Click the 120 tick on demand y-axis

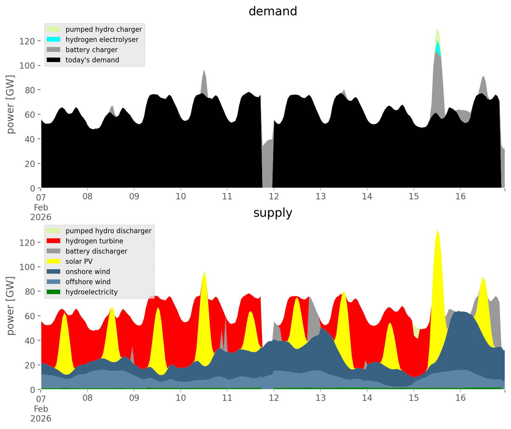(x=27, y=41)
